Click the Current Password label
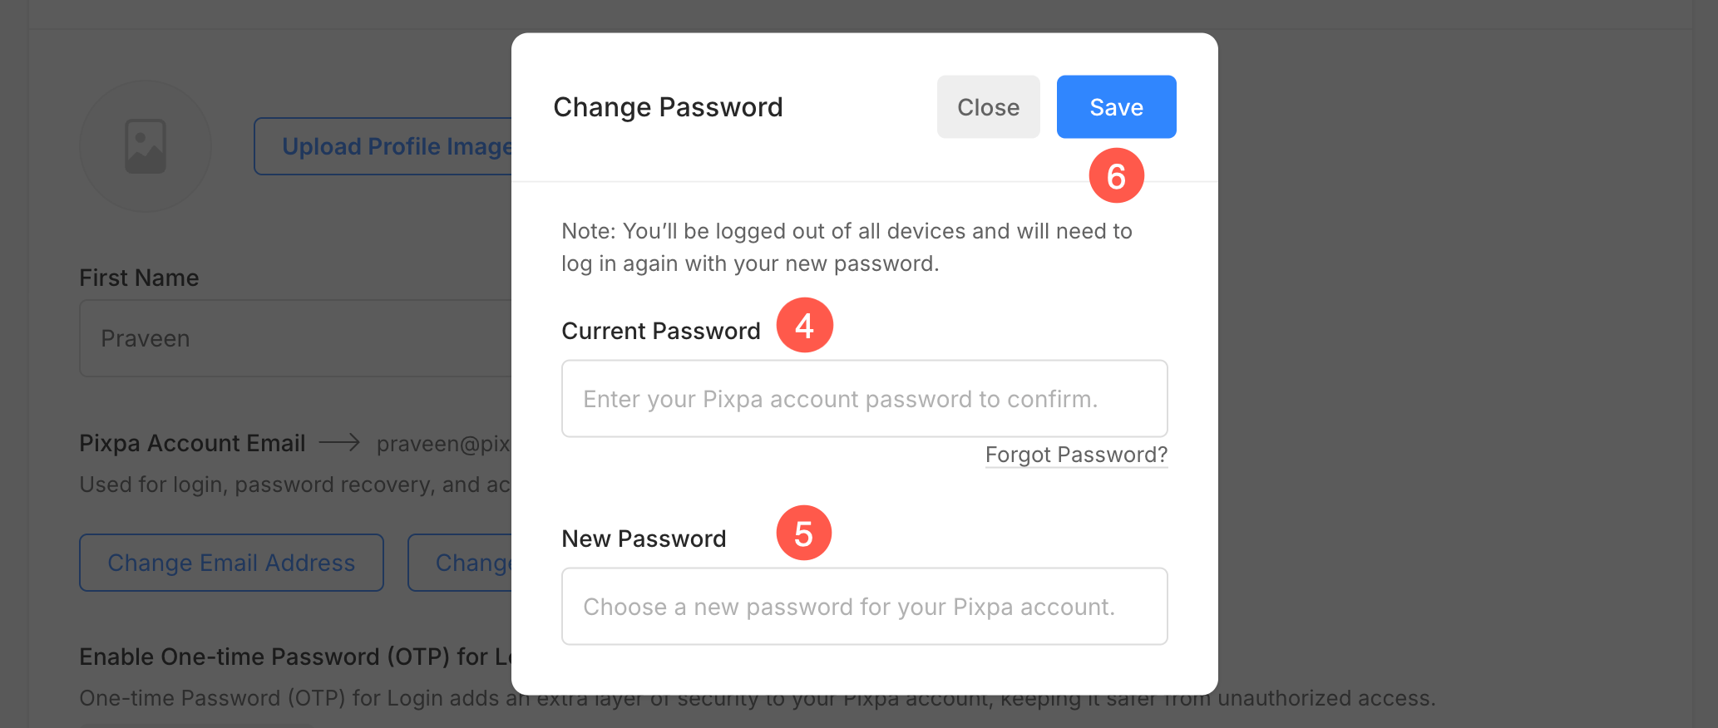Viewport: 1718px width, 728px height. (x=660, y=331)
